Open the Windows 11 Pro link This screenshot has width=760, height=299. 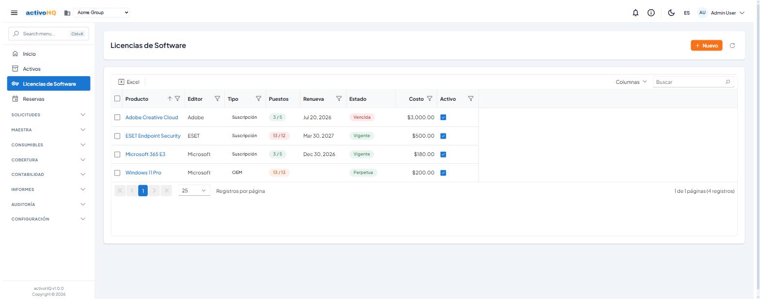coord(143,173)
